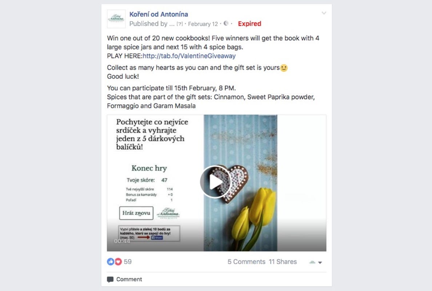Open the February 12 post timestamp
Screen dimensions: 432x291
coord(203,24)
